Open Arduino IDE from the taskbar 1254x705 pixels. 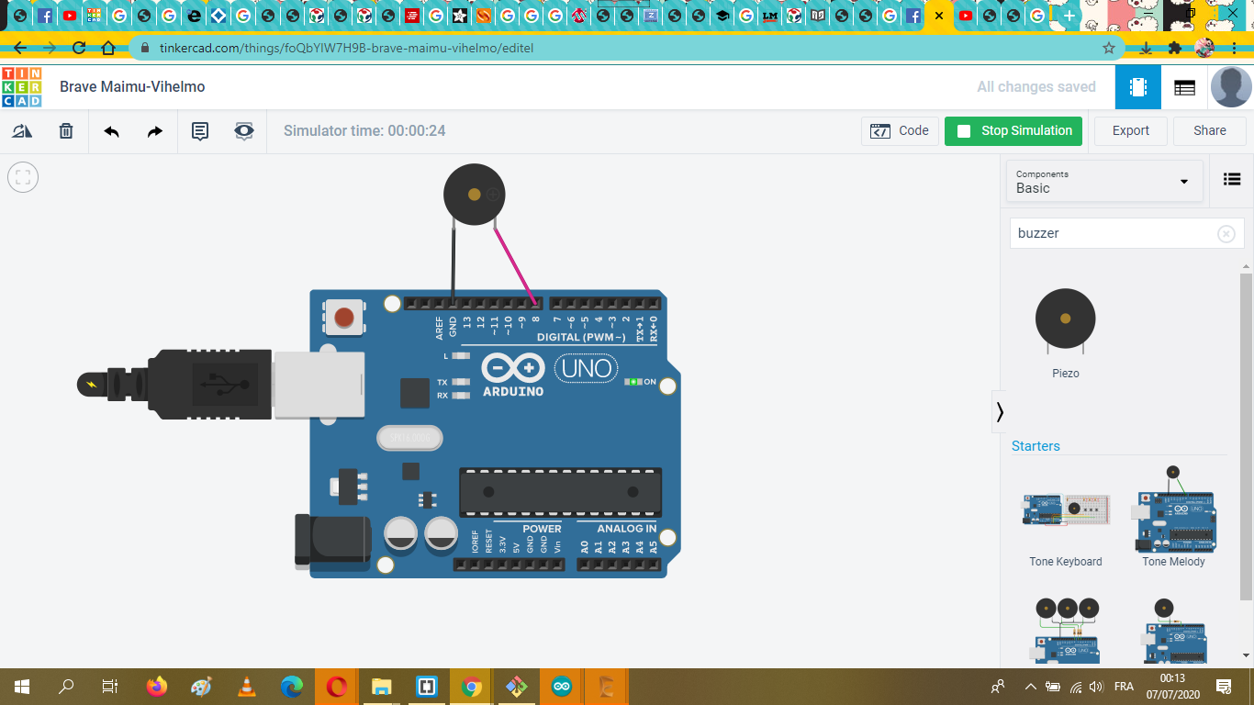click(562, 687)
